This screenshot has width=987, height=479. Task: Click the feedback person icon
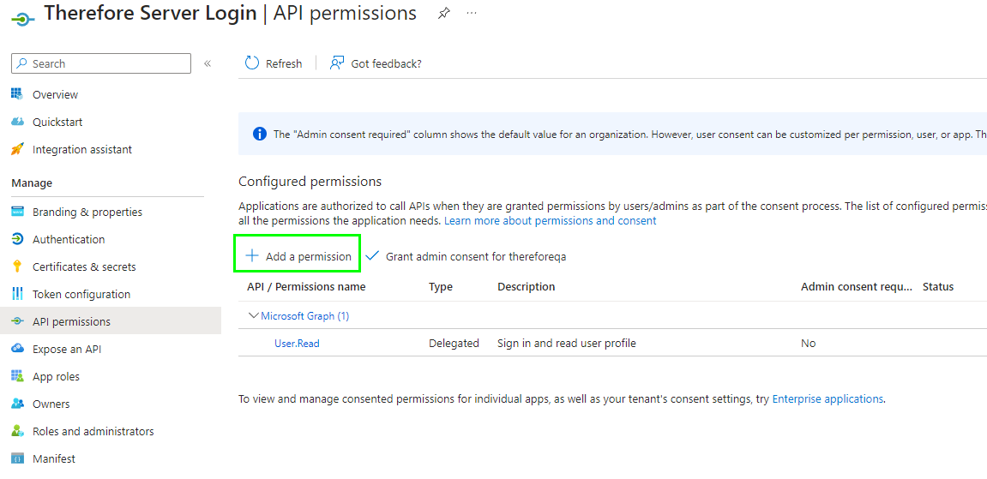[x=337, y=63]
